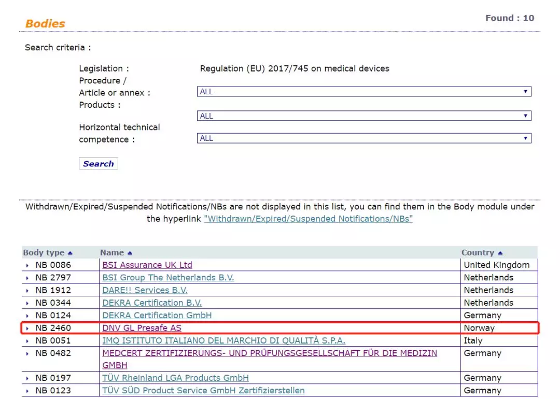
Task: Expand the NB 1912 row arrow
Action: point(27,291)
